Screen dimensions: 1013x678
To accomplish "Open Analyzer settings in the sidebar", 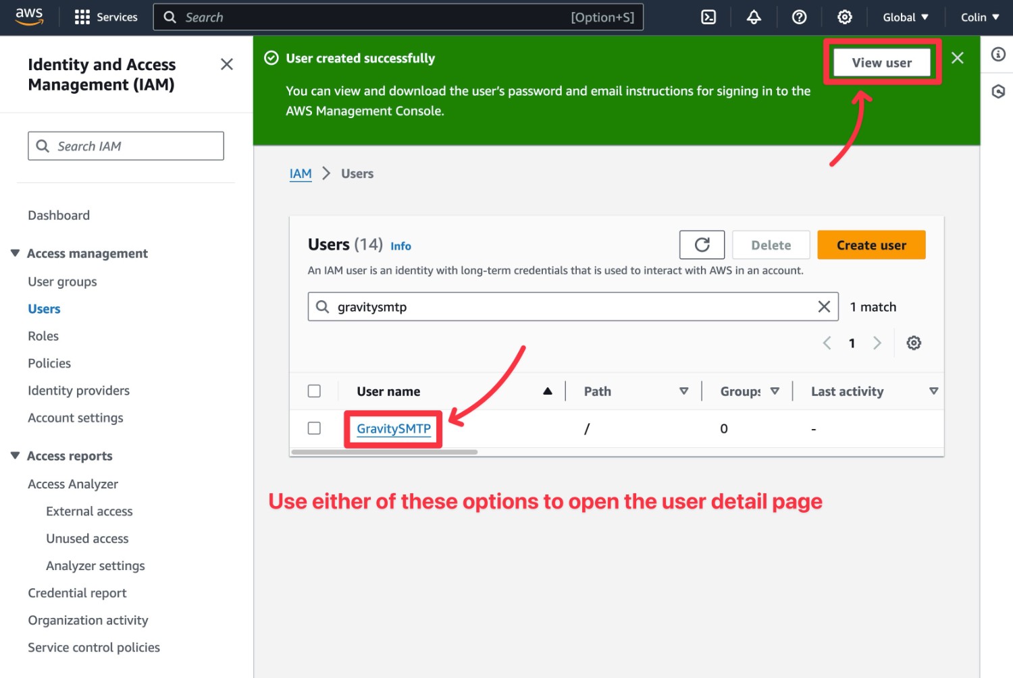I will pos(95,566).
